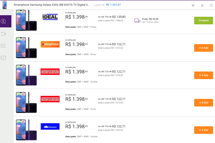Click Ir à loja for Americanas Violeta offer
This screenshot has height=143, width=215.
204,75
